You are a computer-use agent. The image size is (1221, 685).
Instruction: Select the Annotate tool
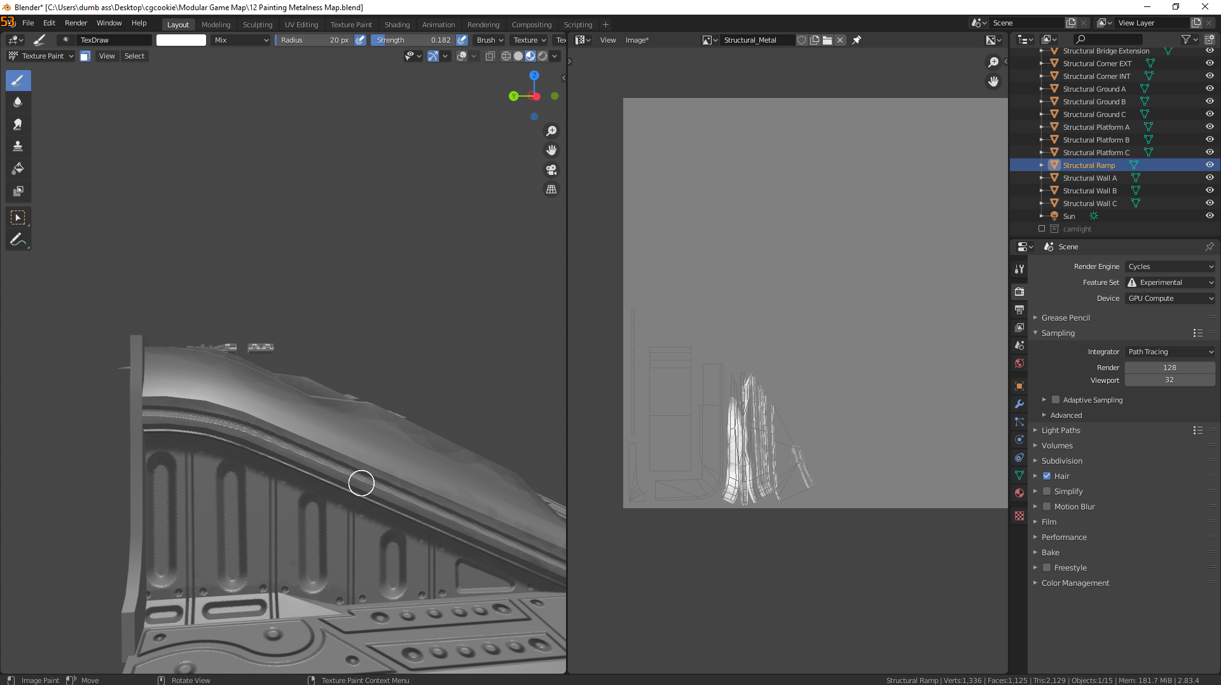coord(18,240)
